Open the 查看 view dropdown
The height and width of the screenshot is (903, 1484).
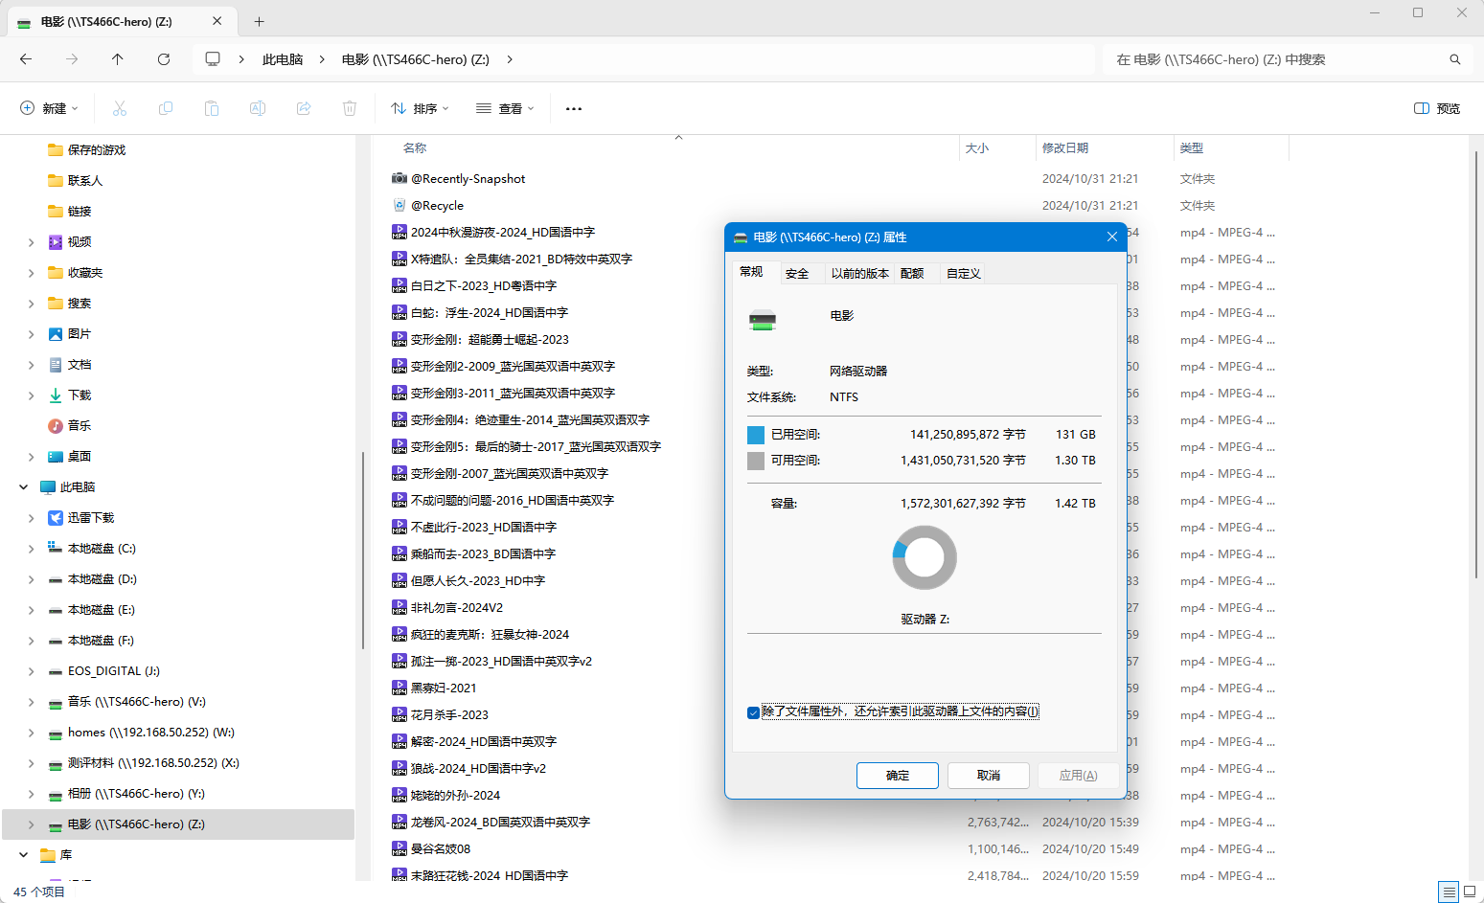[505, 108]
